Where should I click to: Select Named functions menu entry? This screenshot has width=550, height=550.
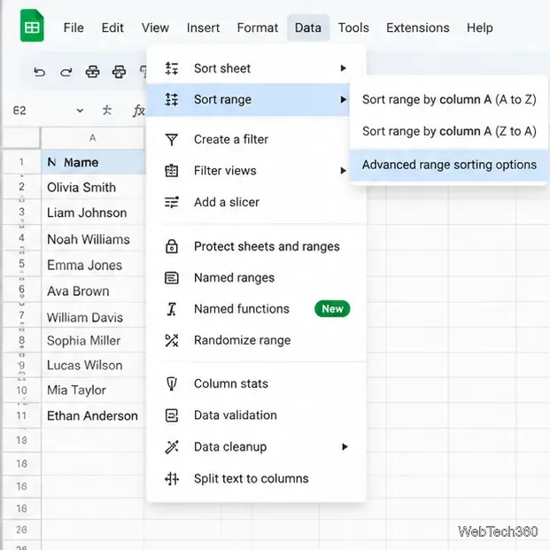click(x=257, y=309)
